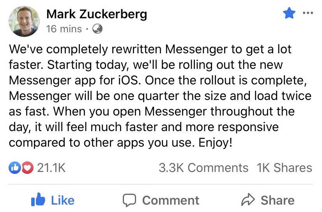This screenshot has height=212, width=322.
Task: Open the post's 16 mins timestamp
Action: pos(64,29)
